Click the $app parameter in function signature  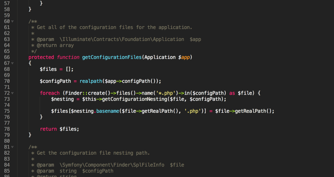[x=184, y=58]
